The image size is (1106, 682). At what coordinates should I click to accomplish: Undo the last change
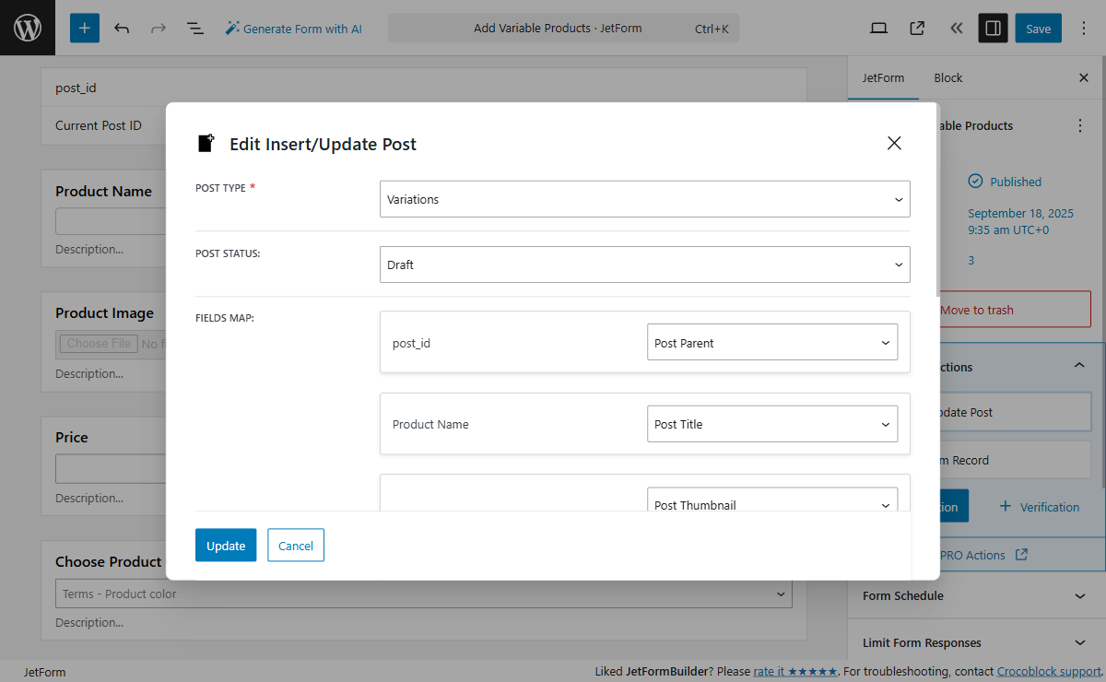[122, 29]
